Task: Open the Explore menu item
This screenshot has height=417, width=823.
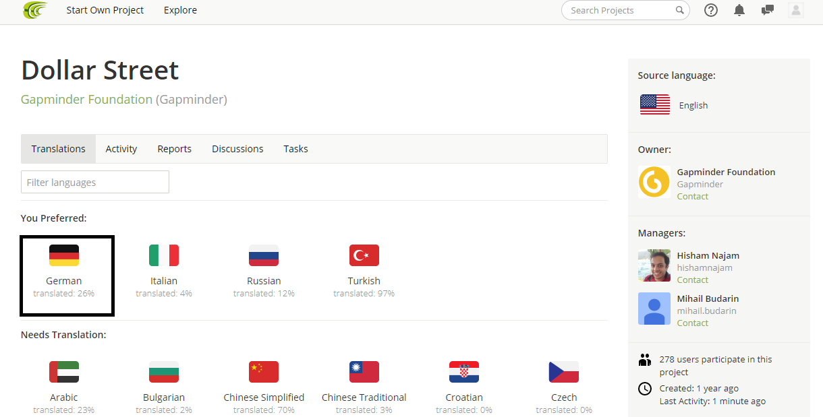Action: tap(181, 10)
